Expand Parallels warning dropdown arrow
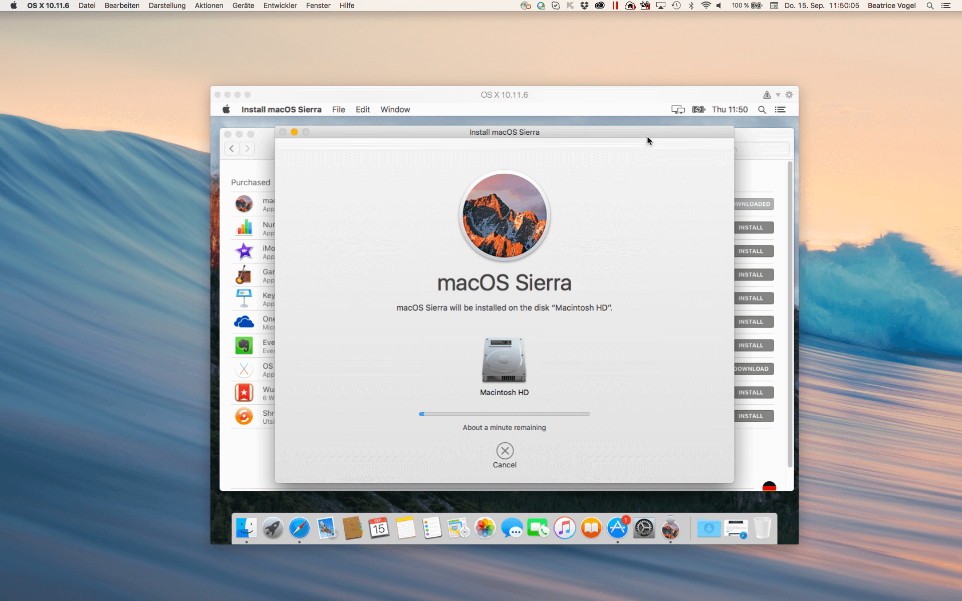 [x=778, y=95]
